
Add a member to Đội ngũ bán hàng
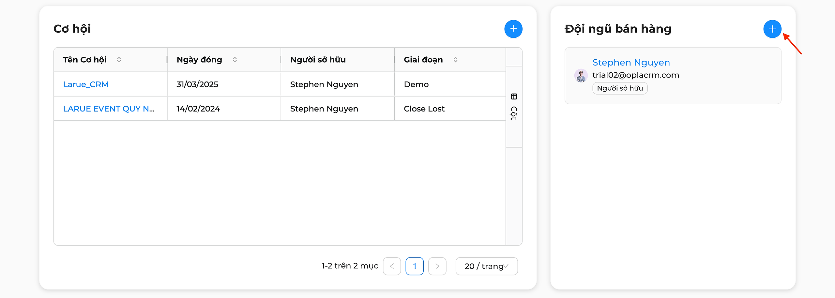click(772, 29)
